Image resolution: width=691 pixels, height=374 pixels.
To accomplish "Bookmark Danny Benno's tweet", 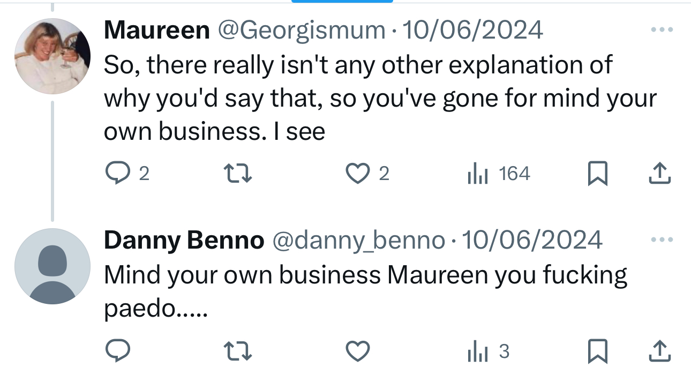I will click(x=597, y=351).
